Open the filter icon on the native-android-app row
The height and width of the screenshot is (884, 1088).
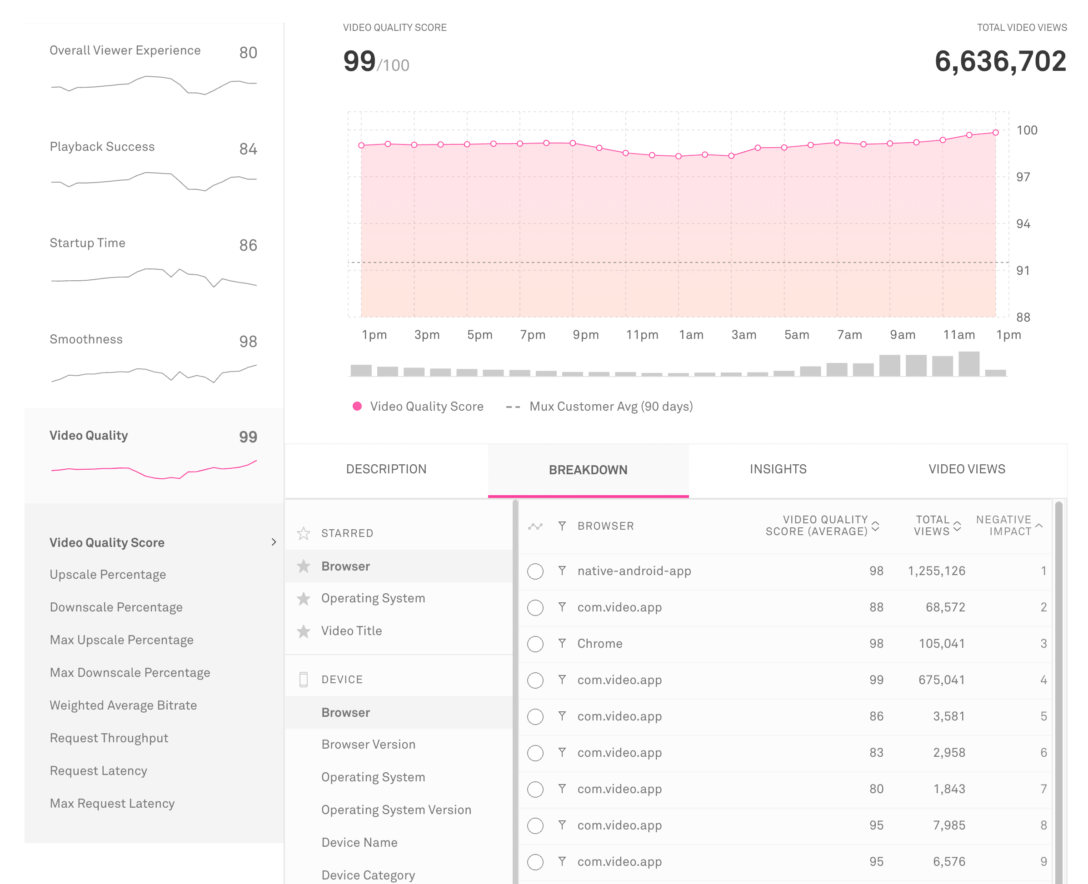[x=562, y=571]
